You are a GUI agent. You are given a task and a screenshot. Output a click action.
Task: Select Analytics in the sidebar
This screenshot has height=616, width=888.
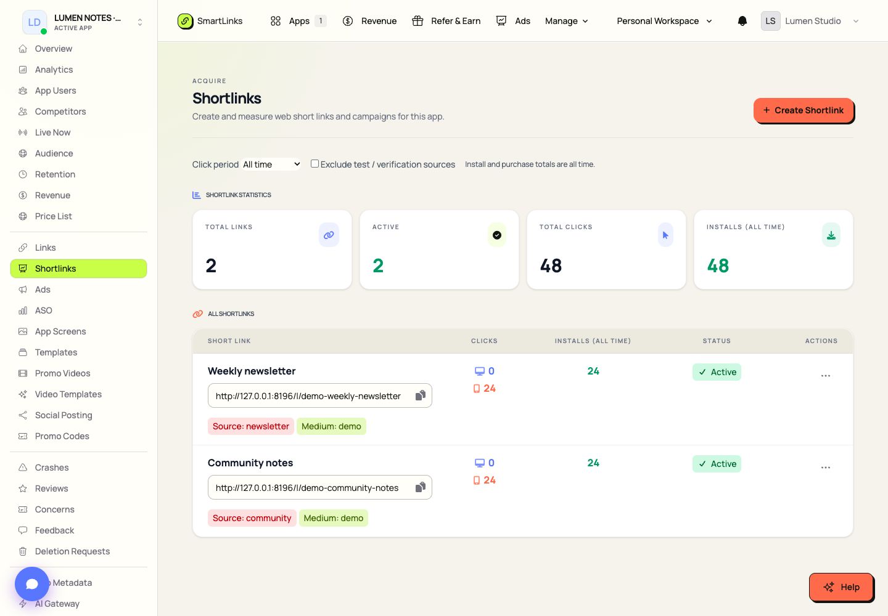pyautogui.click(x=78, y=70)
